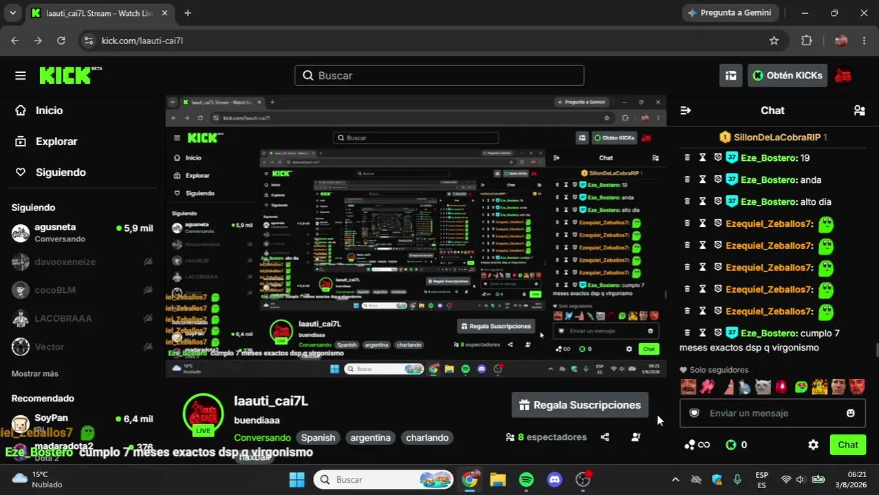Ban Eze_Bostero from the "alto dia" message
The image size is (879, 495).
pos(717,201)
